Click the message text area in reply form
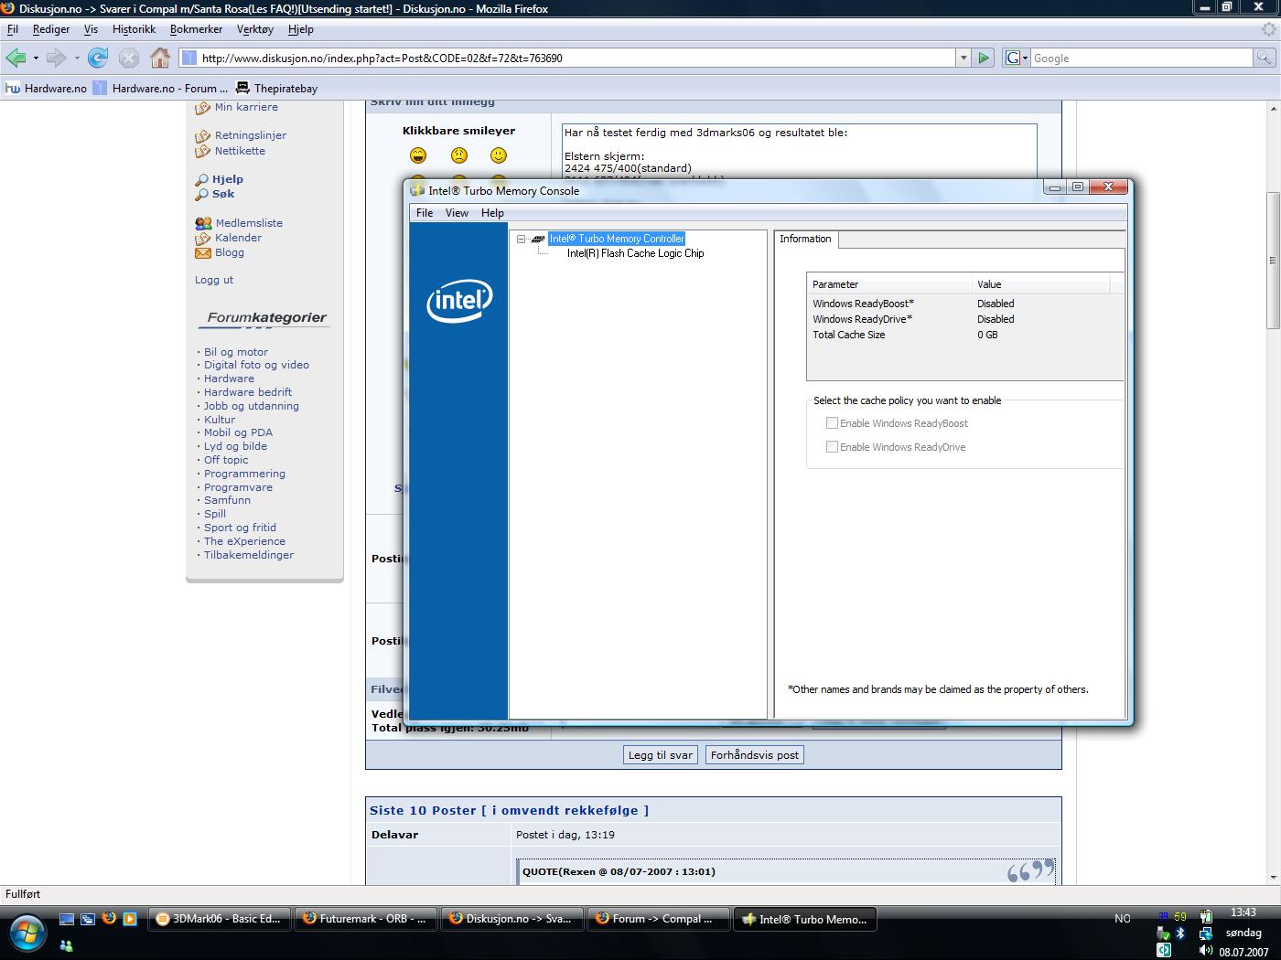 click(x=799, y=152)
